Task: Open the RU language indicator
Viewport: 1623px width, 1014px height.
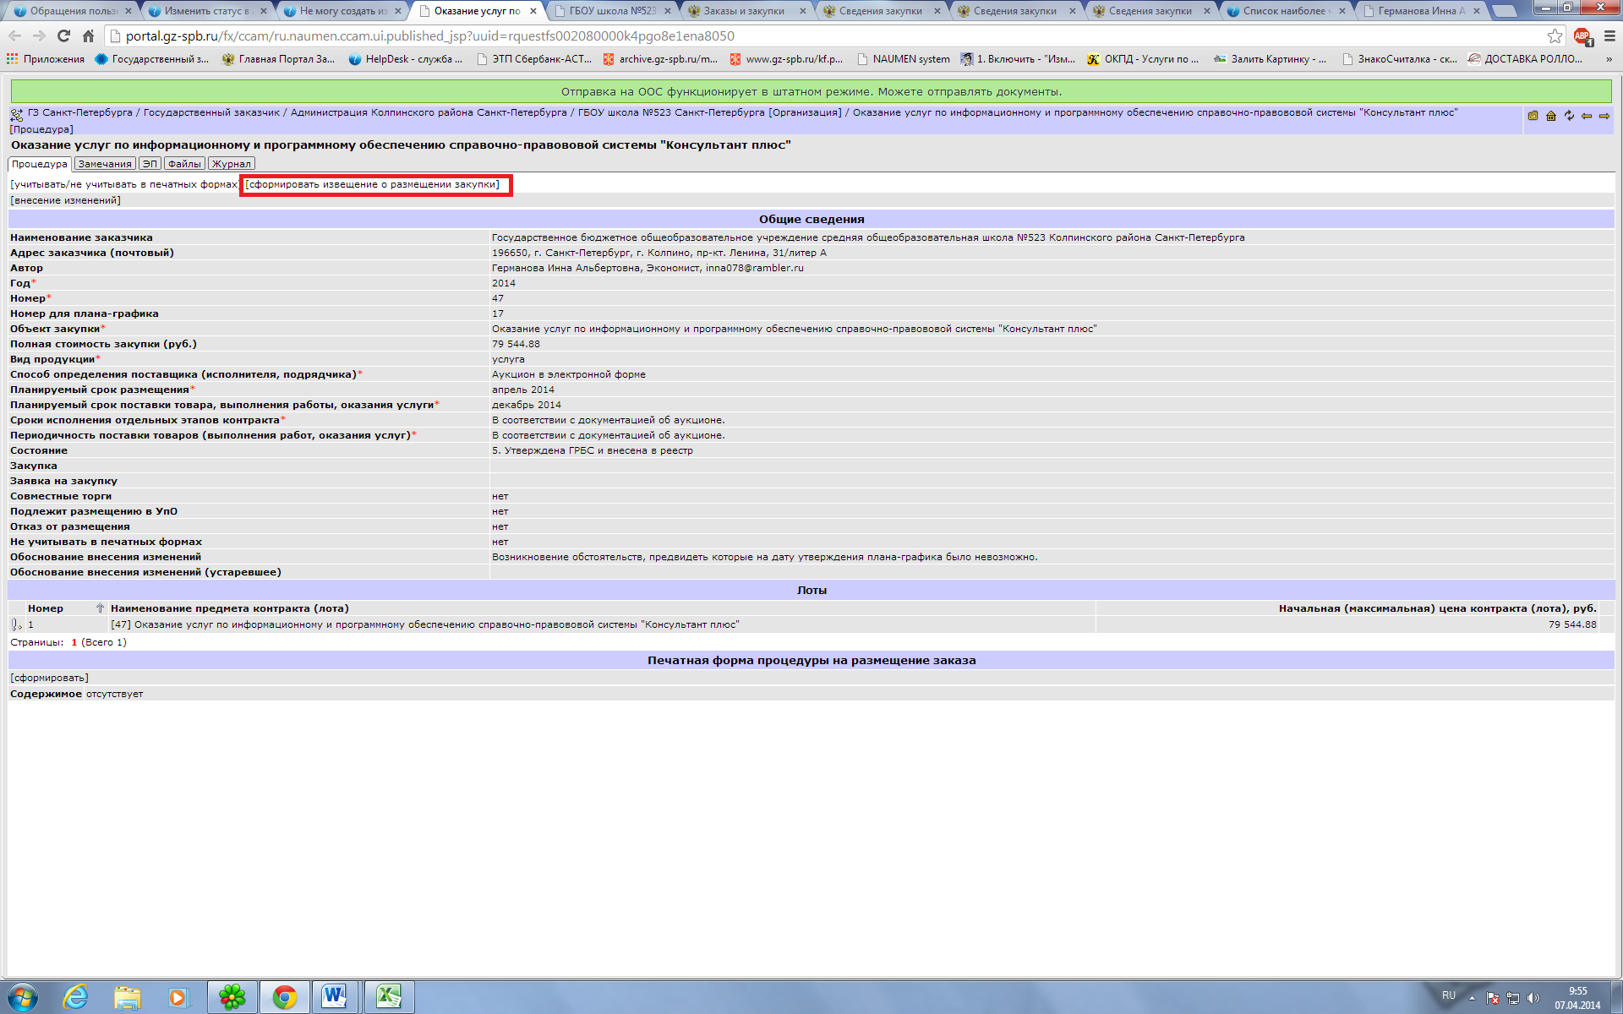Action: tap(1449, 996)
